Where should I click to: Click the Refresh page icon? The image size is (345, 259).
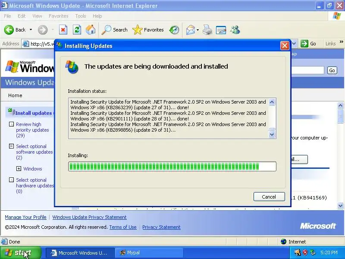tap(77, 30)
